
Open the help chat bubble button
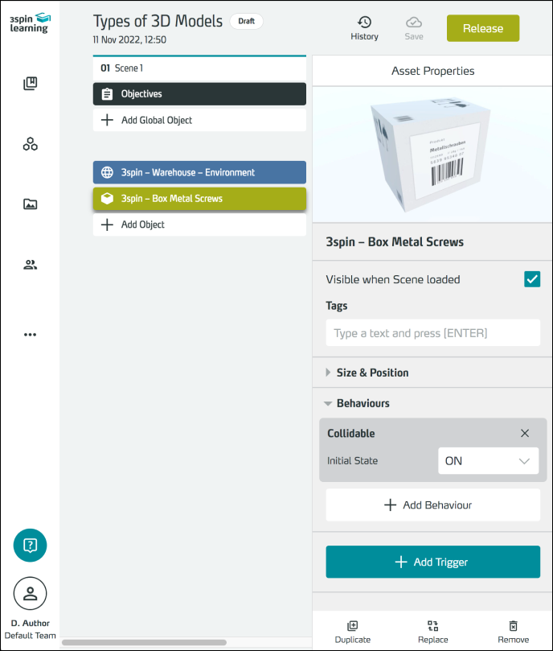coord(31,546)
